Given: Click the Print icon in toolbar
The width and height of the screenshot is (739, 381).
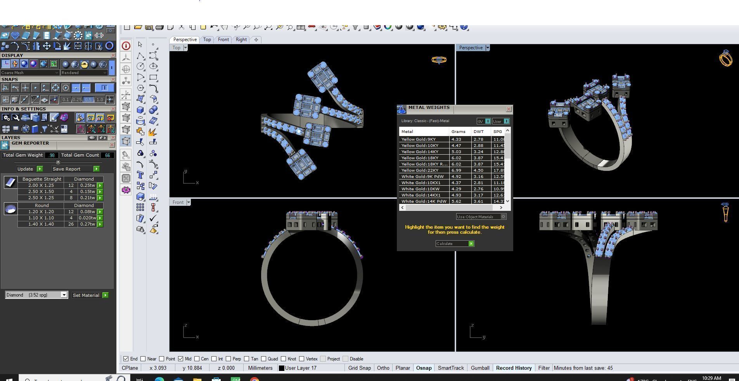Looking at the screenshot, I should click(x=159, y=27).
